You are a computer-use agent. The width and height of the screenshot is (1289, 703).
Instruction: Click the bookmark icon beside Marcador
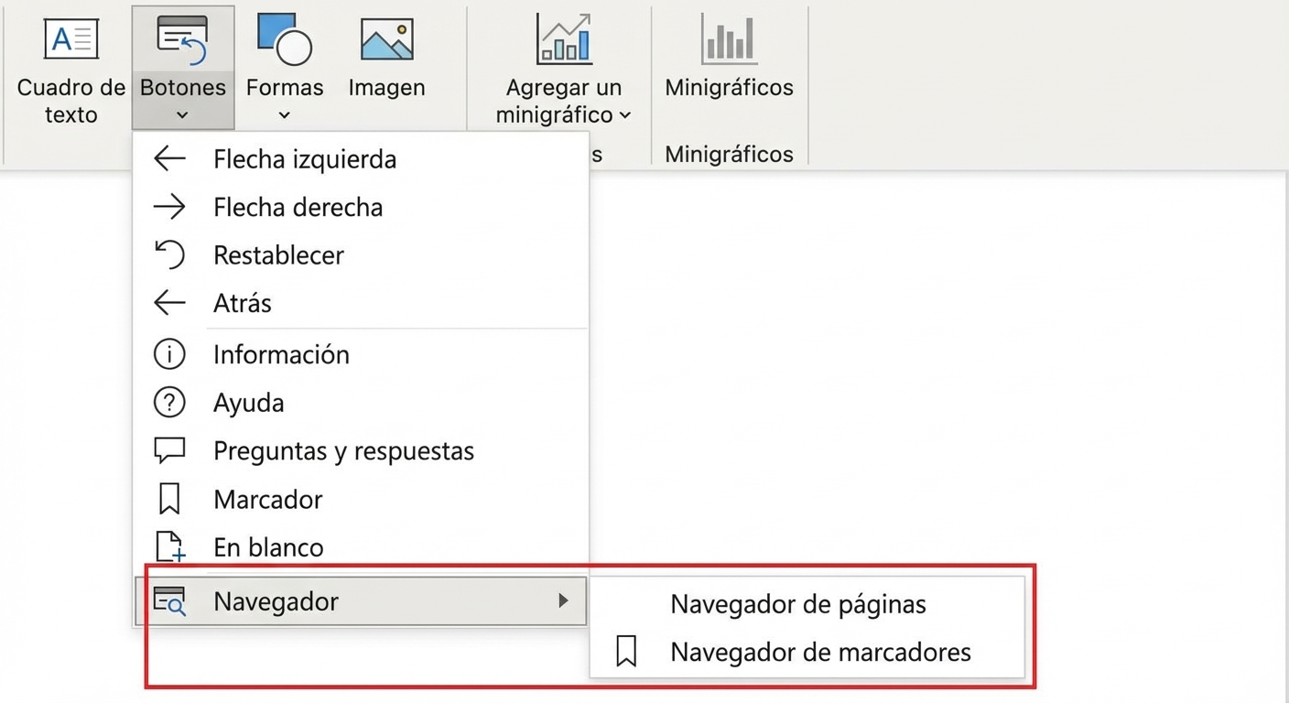click(x=169, y=499)
